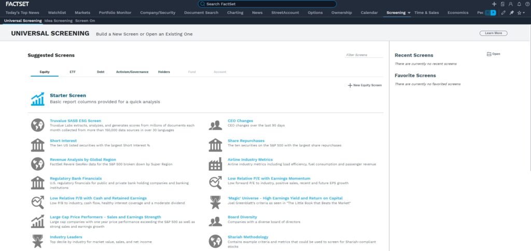This screenshot has height=251, width=531.
Task: Open the Truvalue SASB ESG Screen link
Action: point(75,121)
